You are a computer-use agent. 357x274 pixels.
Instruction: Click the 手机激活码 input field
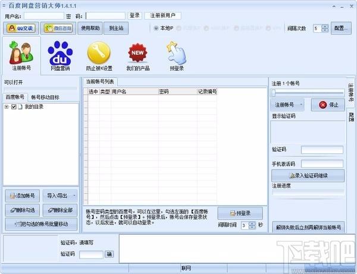pos(322,164)
